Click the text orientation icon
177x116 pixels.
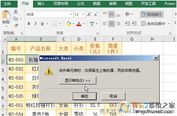pyautogui.click(x=127, y=14)
